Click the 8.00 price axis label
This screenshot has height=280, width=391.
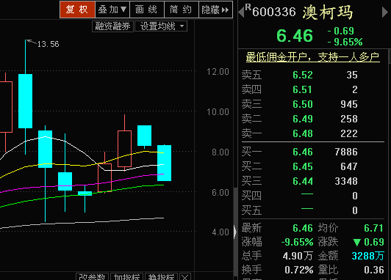220,152
